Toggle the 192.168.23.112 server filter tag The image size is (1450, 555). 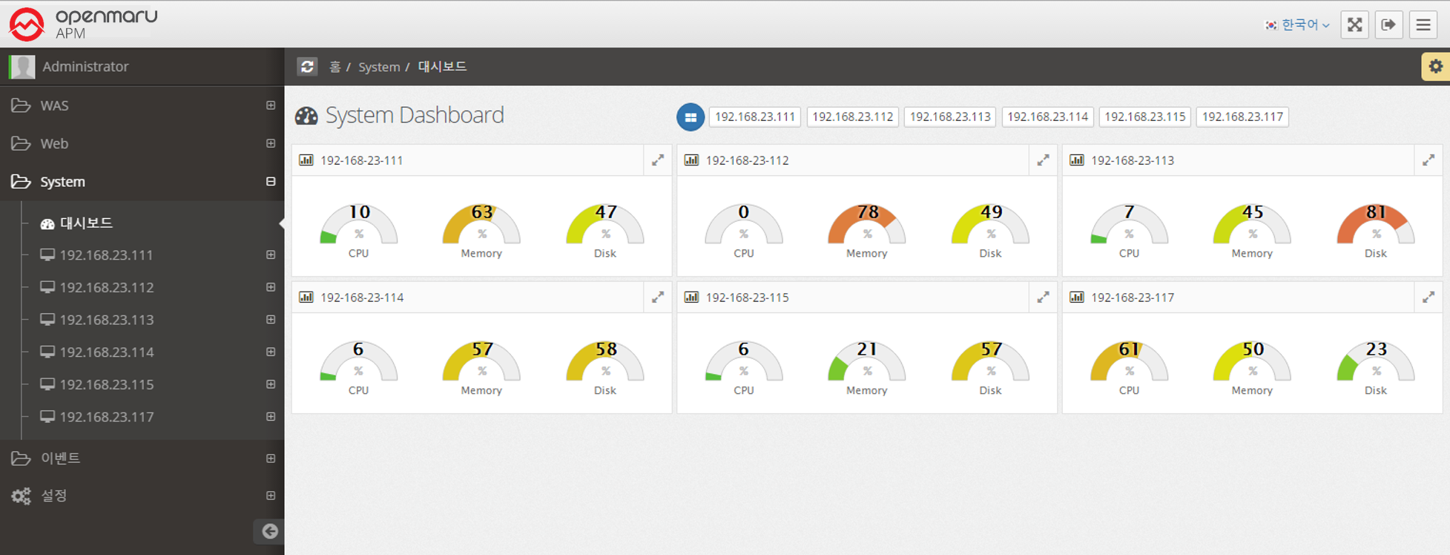pyautogui.click(x=852, y=117)
